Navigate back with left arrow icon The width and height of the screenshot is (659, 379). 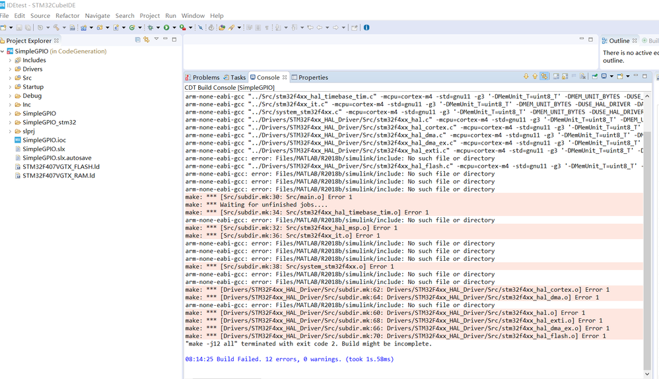click(x=320, y=28)
